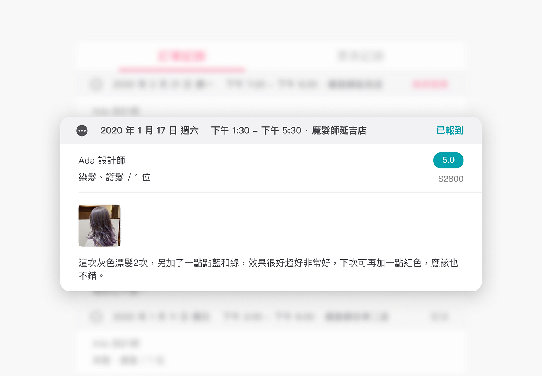Open the three-dot more options icon

click(x=82, y=131)
